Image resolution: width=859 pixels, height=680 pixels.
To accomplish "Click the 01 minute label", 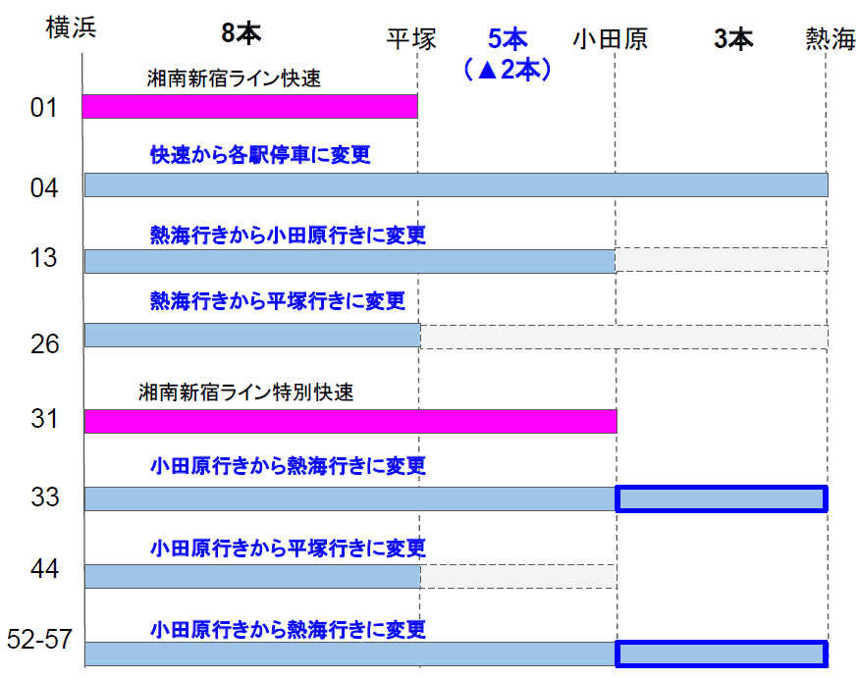I will [44, 108].
